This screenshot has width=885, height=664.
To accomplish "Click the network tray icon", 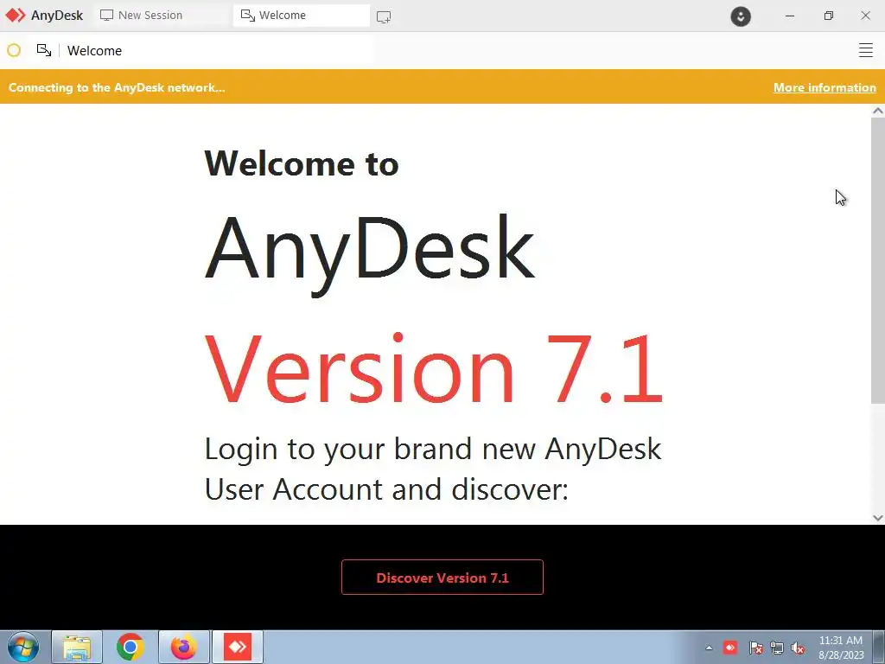I will (777, 648).
